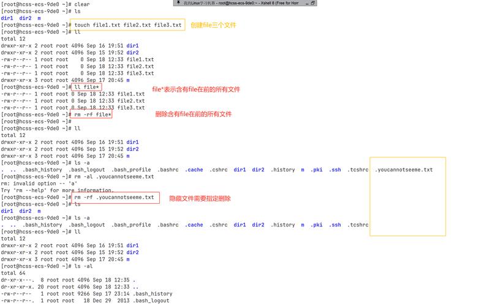The image size is (490, 306).
Task: Click the 'rm -rf .youcannotseeme.txt' command
Action: tap(114, 197)
